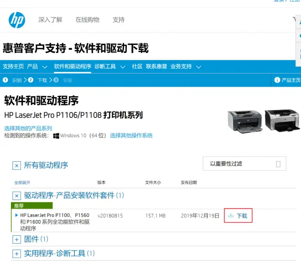Click step 1 识别 in breadcrumb
The height and width of the screenshot is (271, 301).
point(12,80)
